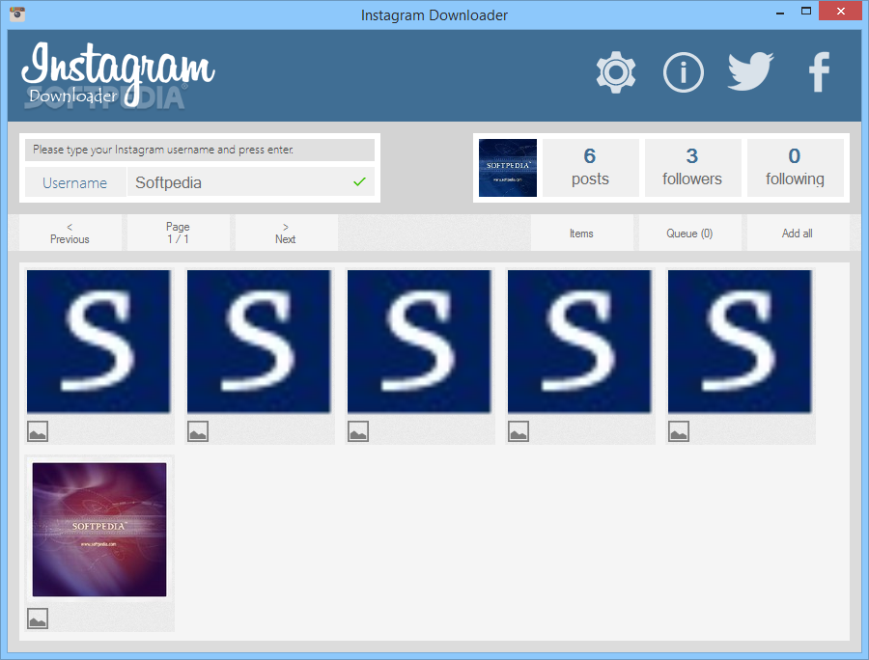Add all items to the queue
869x660 pixels.
[798, 234]
